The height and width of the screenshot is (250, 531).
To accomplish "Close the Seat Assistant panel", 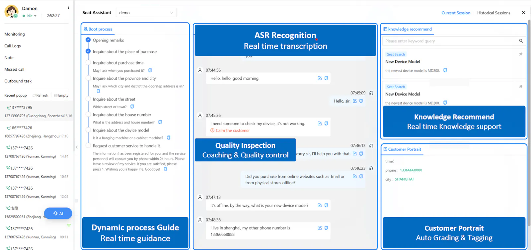I will pos(523,13).
